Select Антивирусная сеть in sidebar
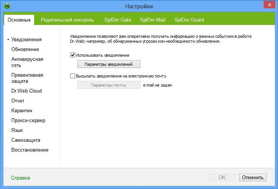The height and width of the screenshot is (189, 278). pyautogui.click(x=27, y=62)
